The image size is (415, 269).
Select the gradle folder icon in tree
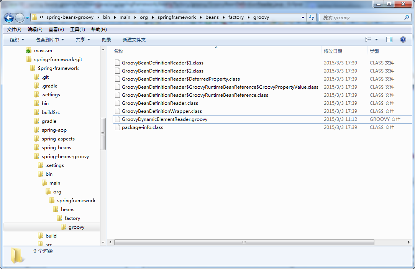coord(37,121)
